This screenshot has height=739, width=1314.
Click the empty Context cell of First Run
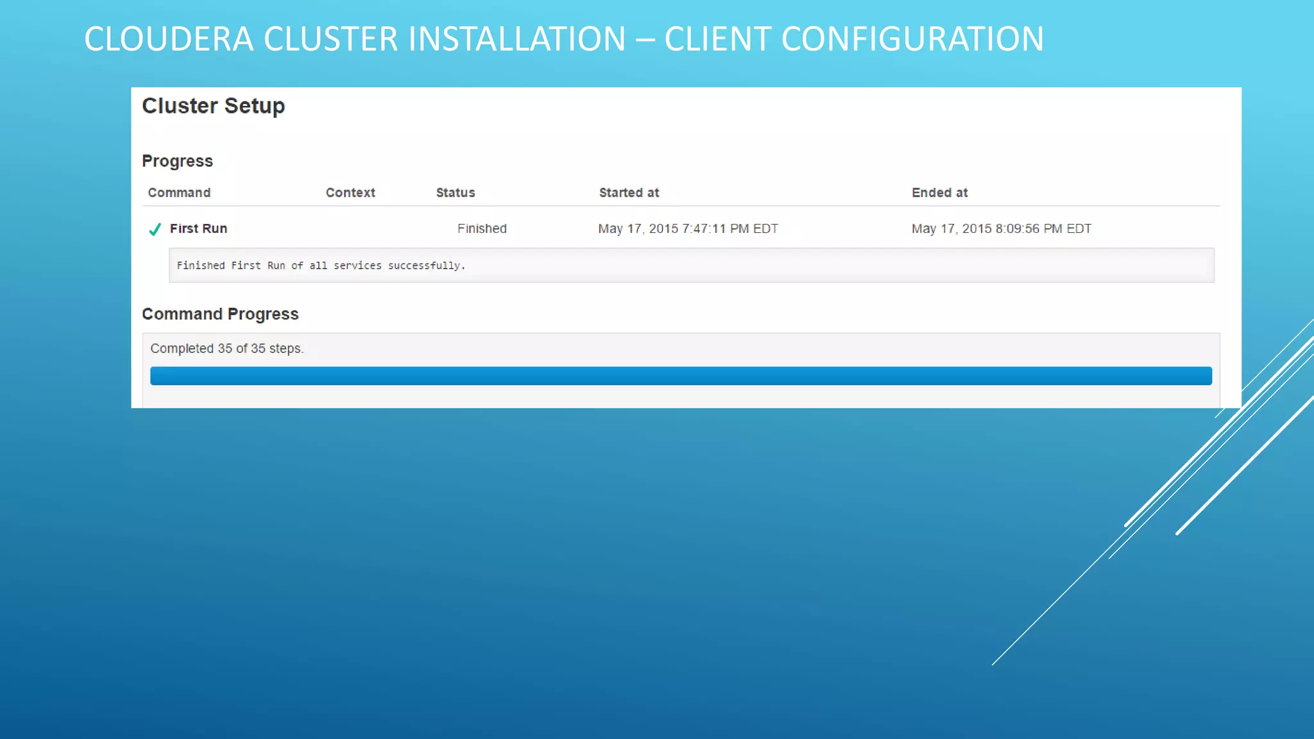pyautogui.click(x=350, y=228)
